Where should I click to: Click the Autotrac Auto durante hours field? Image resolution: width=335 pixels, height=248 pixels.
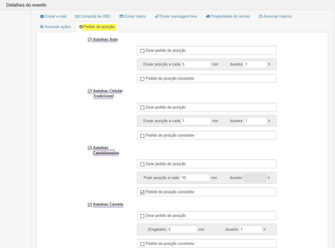coord(255,64)
